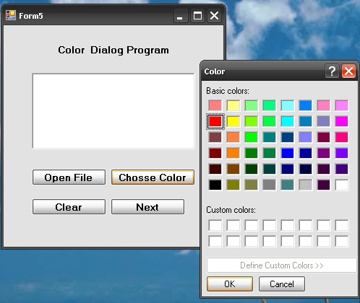Choose the bright yellow swatch in second row
Image resolution: width=360 pixels, height=303 pixels.
tap(233, 121)
